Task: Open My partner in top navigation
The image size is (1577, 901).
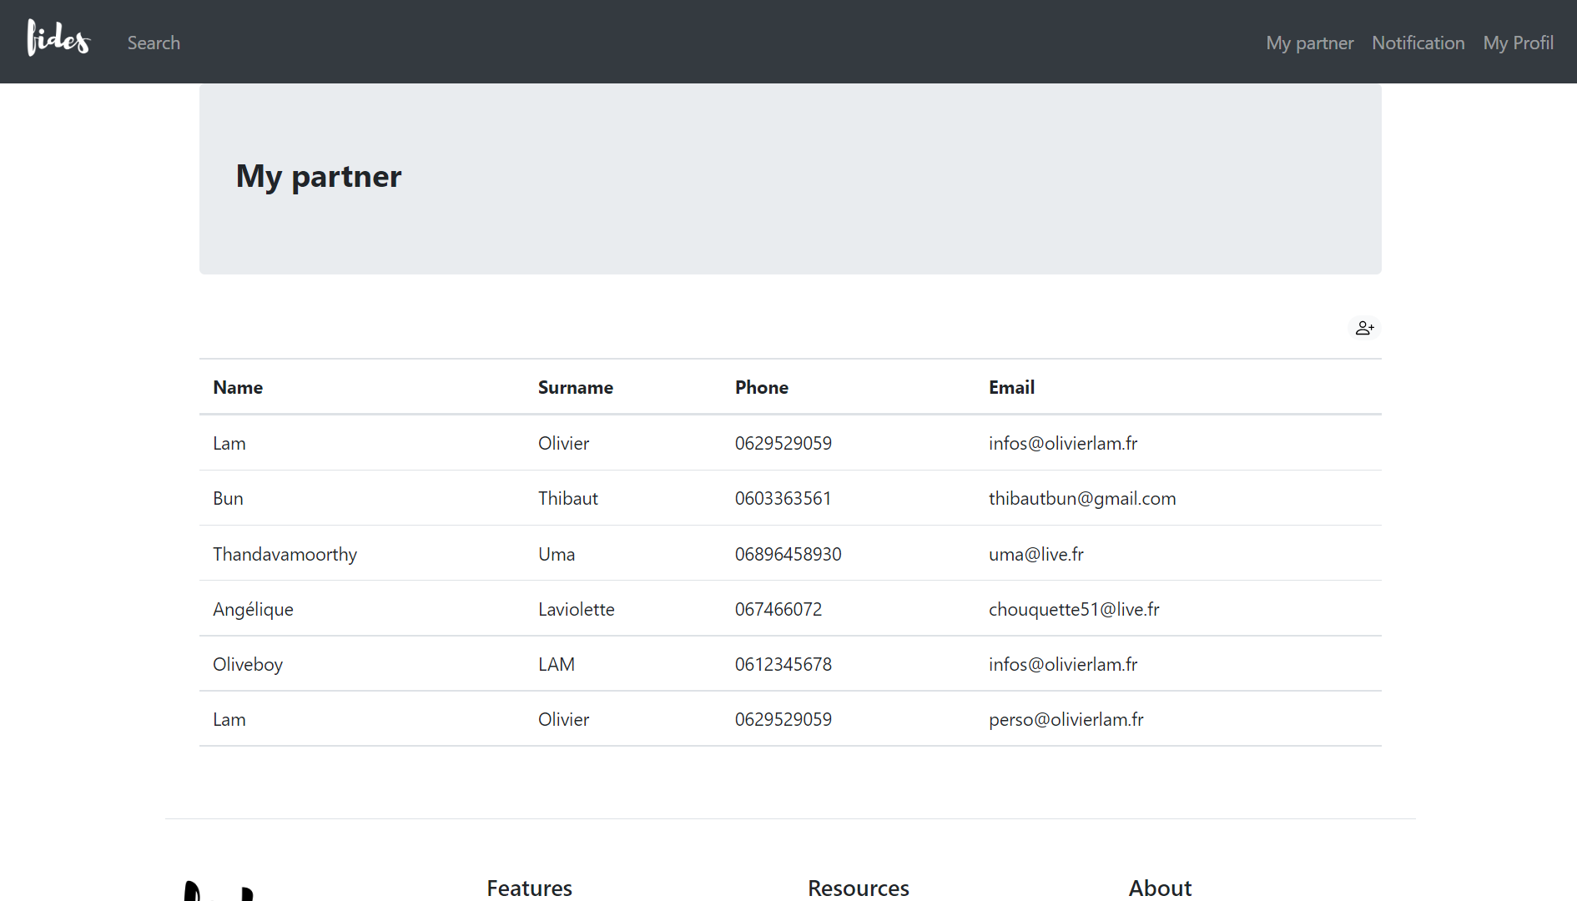Action: (x=1309, y=43)
